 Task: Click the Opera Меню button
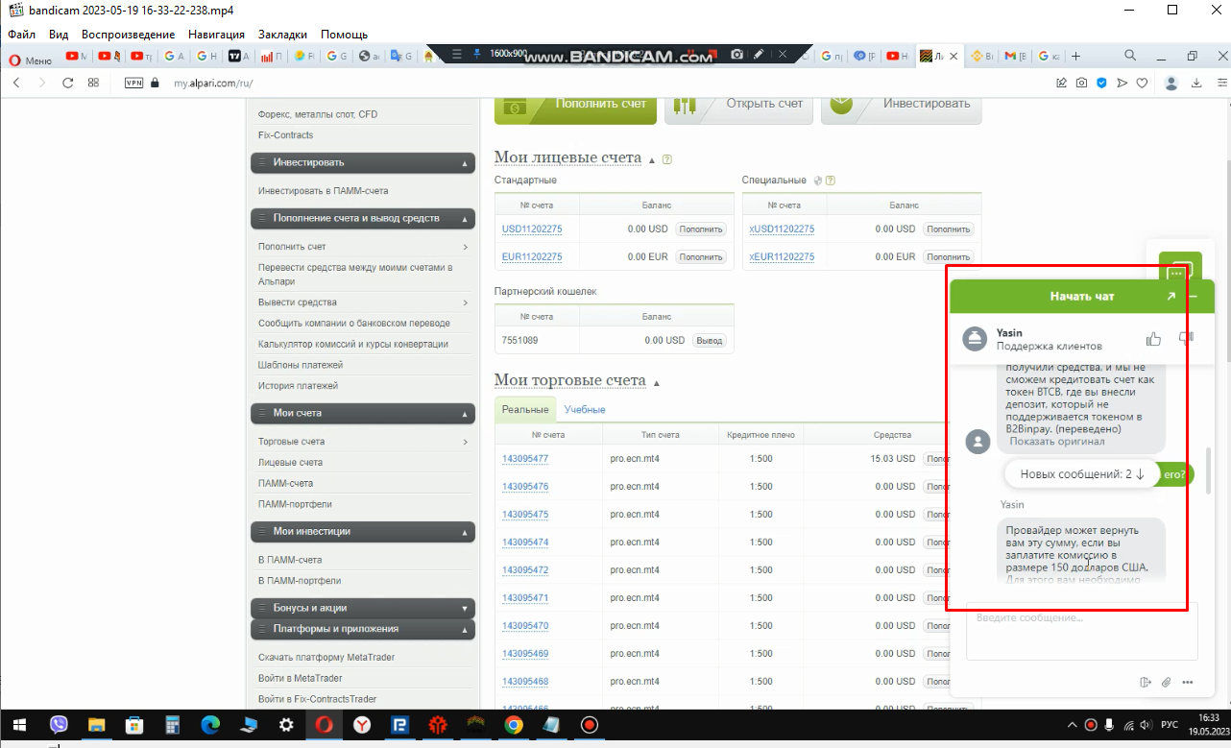(30, 60)
